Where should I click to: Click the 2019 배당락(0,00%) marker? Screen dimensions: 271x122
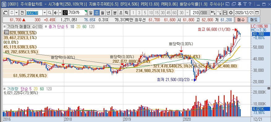(x=122, y=57)
